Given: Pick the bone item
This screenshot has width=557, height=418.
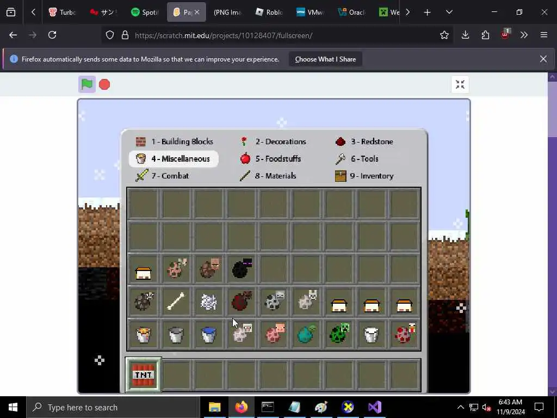Looking at the screenshot, I should pos(176,302).
